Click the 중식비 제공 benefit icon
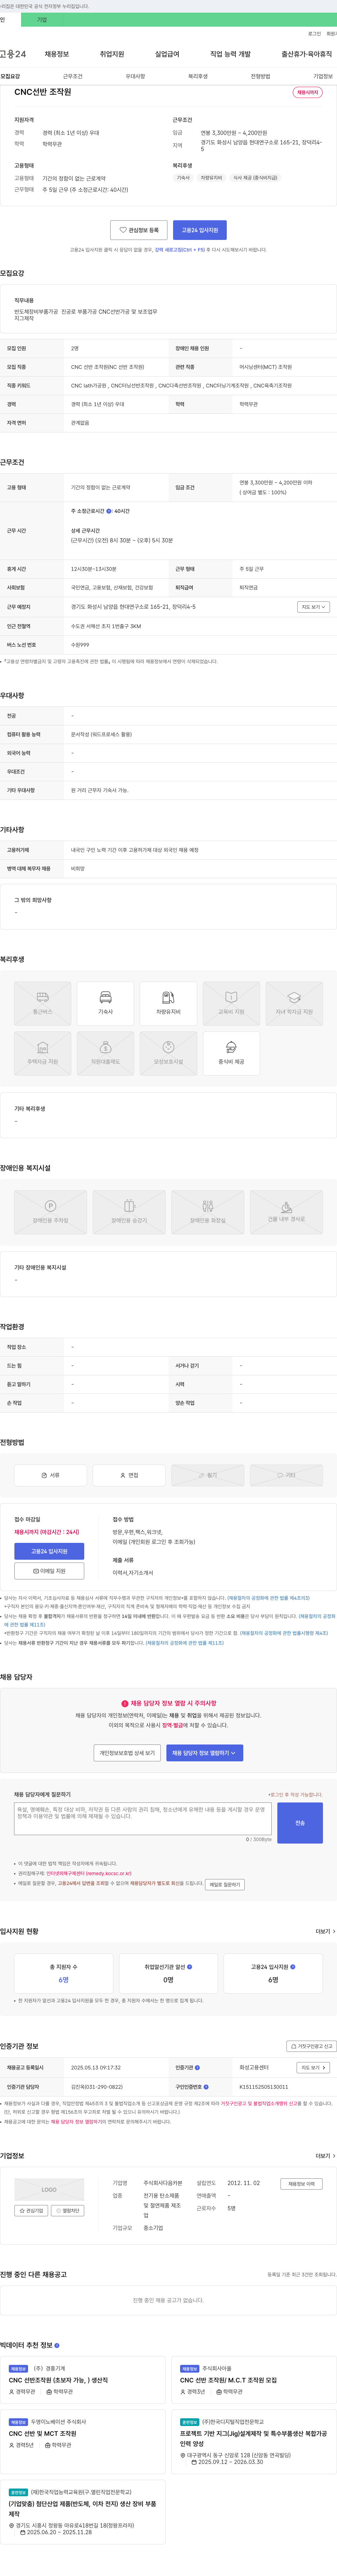This screenshot has width=337, height=2576. [x=231, y=1053]
